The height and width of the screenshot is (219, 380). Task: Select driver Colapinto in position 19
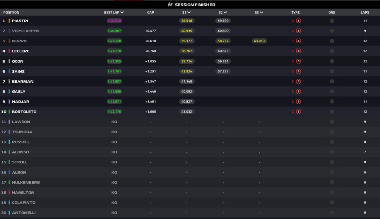coord(24,202)
